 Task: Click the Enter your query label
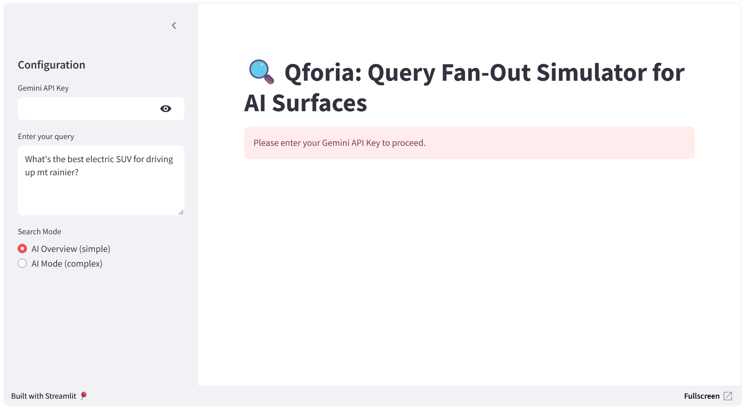tap(46, 137)
